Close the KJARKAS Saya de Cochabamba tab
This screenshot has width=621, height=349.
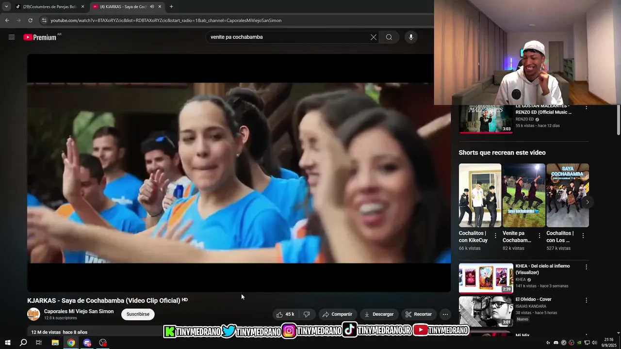[160, 6]
